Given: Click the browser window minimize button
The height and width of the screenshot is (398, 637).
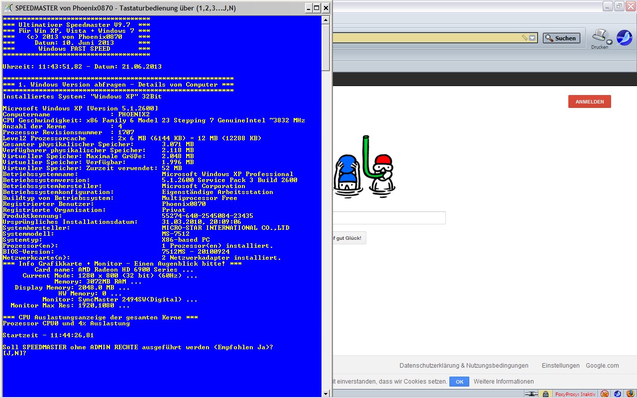Looking at the screenshot, I should [x=608, y=6].
